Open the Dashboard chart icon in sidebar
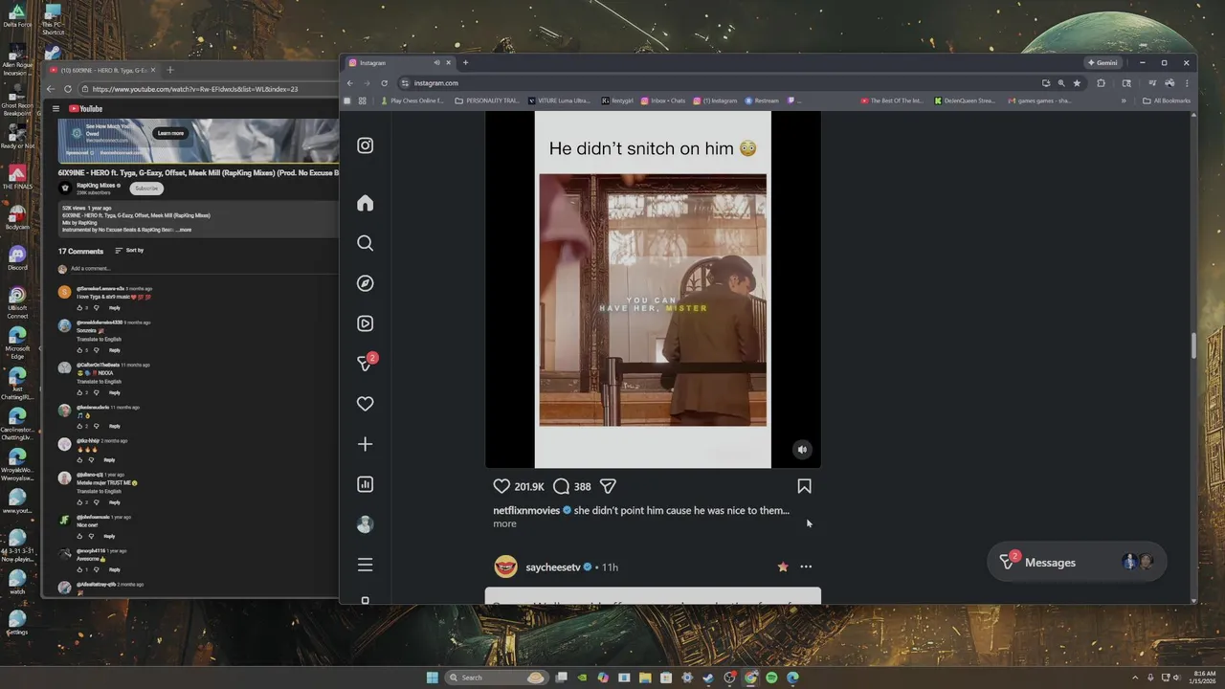This screenshot has height=689, width=1225. (x=365, y=484)
